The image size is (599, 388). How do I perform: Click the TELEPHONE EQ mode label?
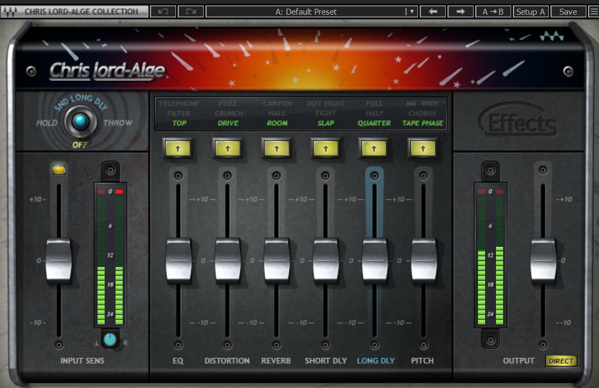tap(179, 104)
